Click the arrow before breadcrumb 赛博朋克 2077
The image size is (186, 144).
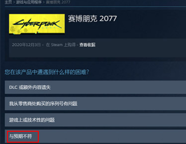click(44, 2)
